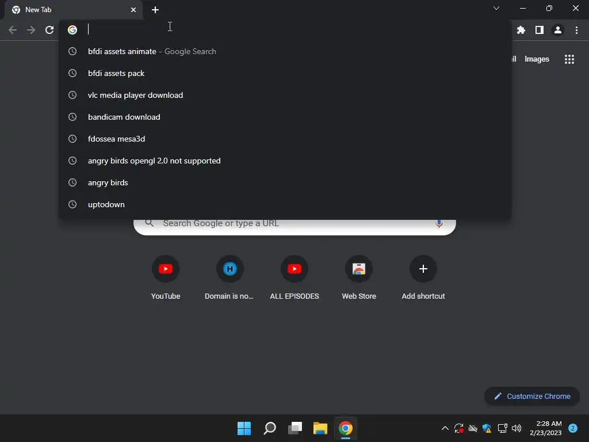
Task: Click the magnifier icon in search box
Action: pyautogui.click(x=149, y=223)
